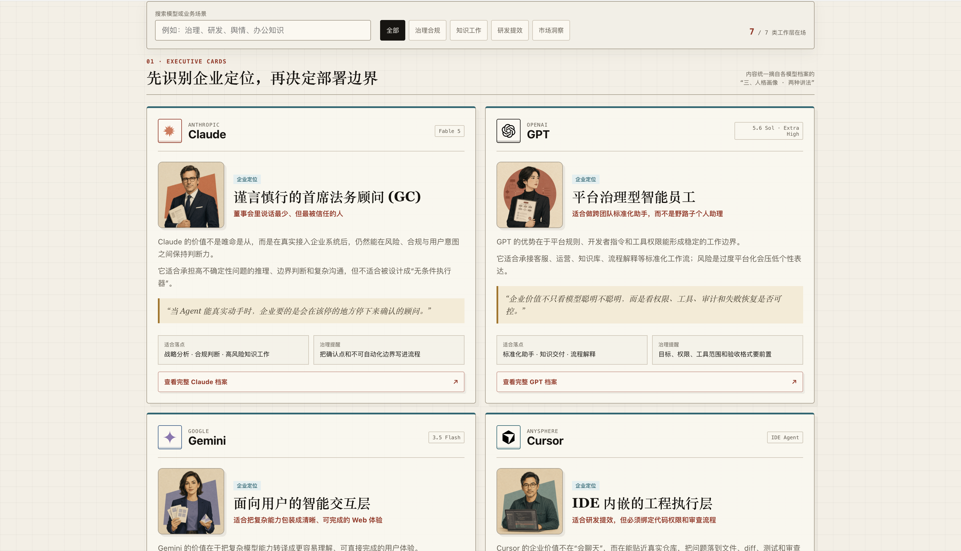Click the Gemini woman portrait thumbnail
This screenshot has height=551, width=961.
click(x=191, y=501)
